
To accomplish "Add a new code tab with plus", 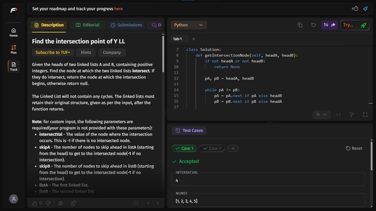I will click(x=194, y=39).
